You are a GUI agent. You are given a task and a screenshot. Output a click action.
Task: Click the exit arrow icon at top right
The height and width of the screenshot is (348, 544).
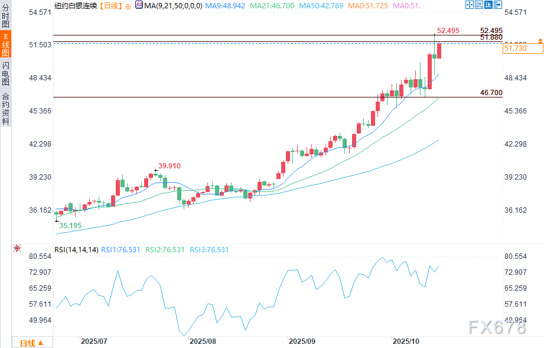[x=499, y=5]
